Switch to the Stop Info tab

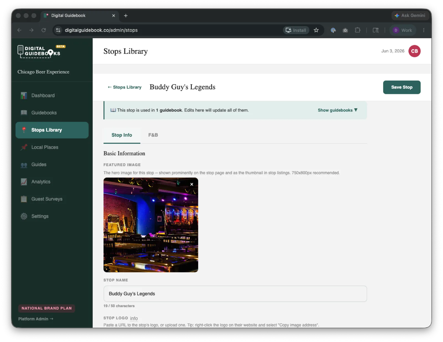tap(122, 135)
